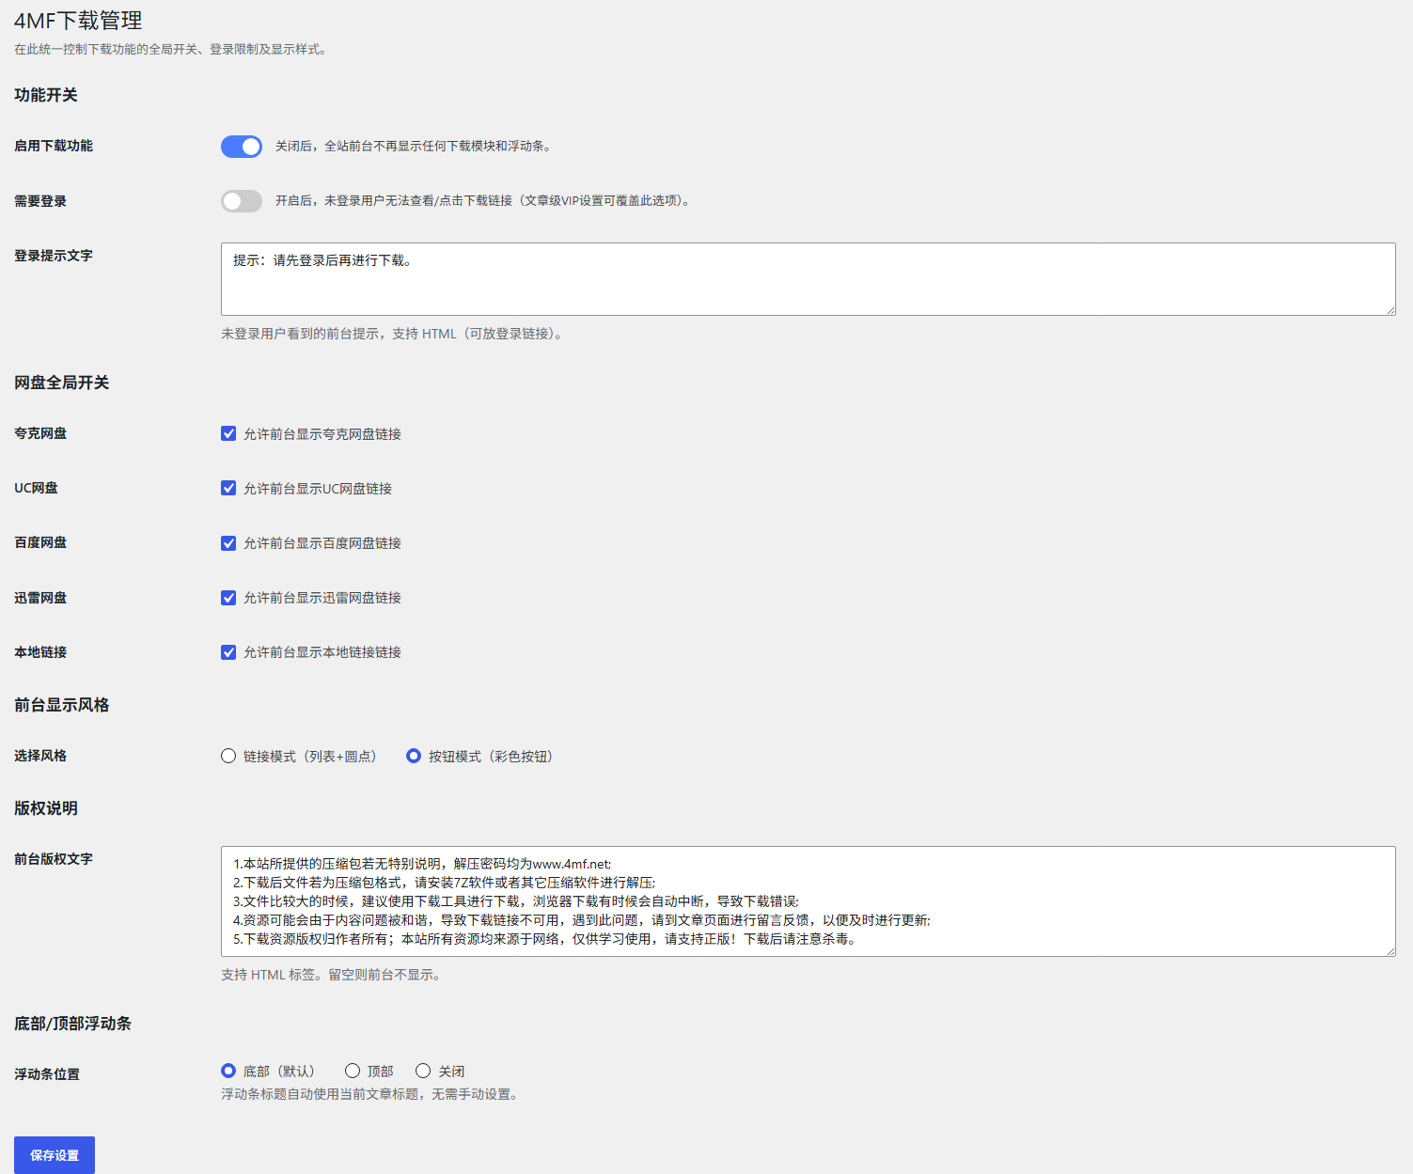Toggle the 启用下载功能 switch off

pyautogui.click(x=242, y=147)
